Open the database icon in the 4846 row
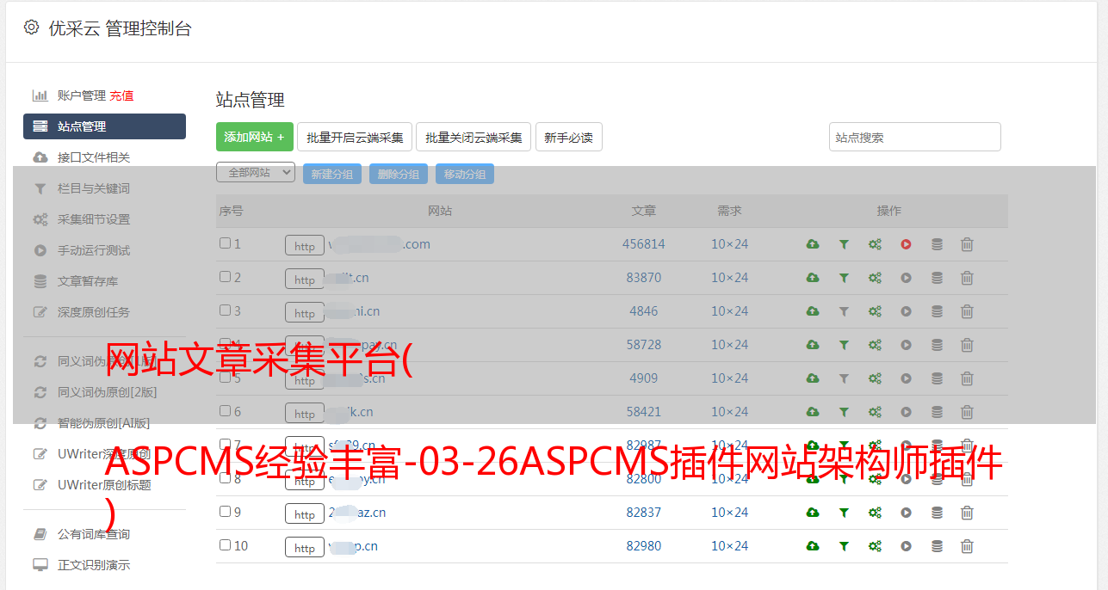Screen dimensions: 1108x590 click(937, 311)
